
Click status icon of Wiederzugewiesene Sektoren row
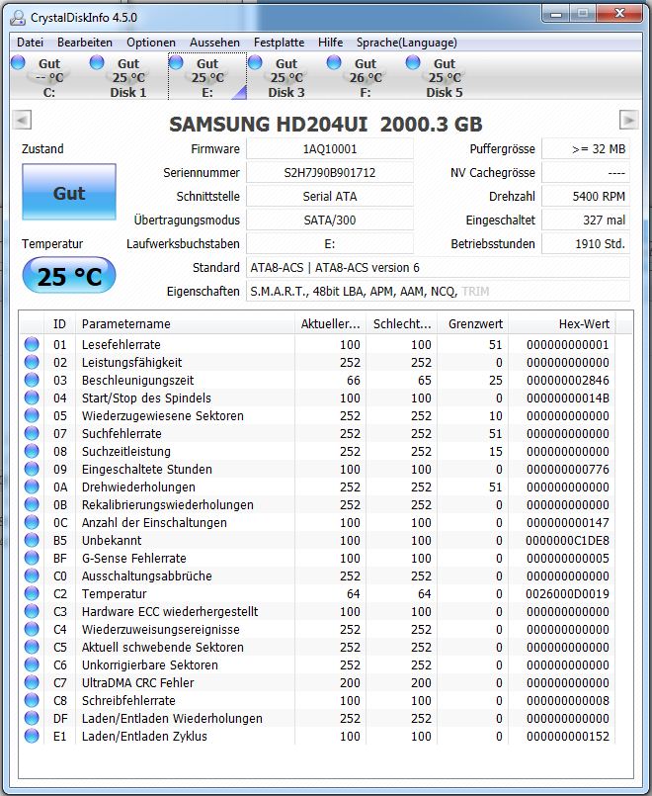click(x=32, y=415)
